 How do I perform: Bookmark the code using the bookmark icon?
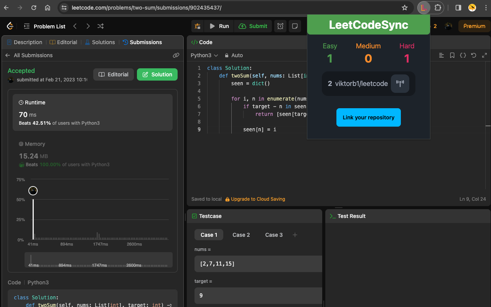pyautogui.click(x=452, y=55)
